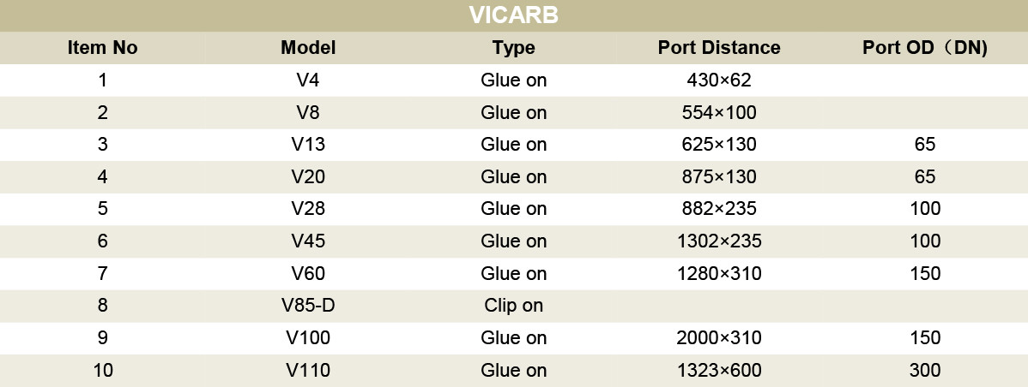1028x387 pixels.
Task: Click the 300 port OD value
Action: coord(925,371)
